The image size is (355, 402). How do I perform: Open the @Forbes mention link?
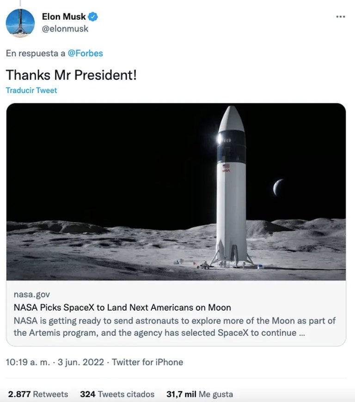[x=86, y=53]
